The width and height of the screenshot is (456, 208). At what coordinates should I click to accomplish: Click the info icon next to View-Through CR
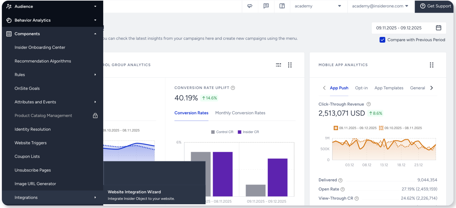pyautogui.click(x=357, y=198)
